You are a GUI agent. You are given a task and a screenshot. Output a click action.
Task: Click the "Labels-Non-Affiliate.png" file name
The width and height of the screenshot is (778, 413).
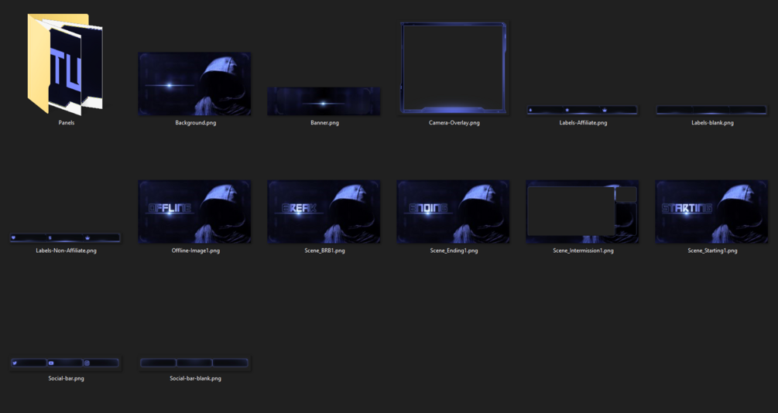(x=66, y=251)
